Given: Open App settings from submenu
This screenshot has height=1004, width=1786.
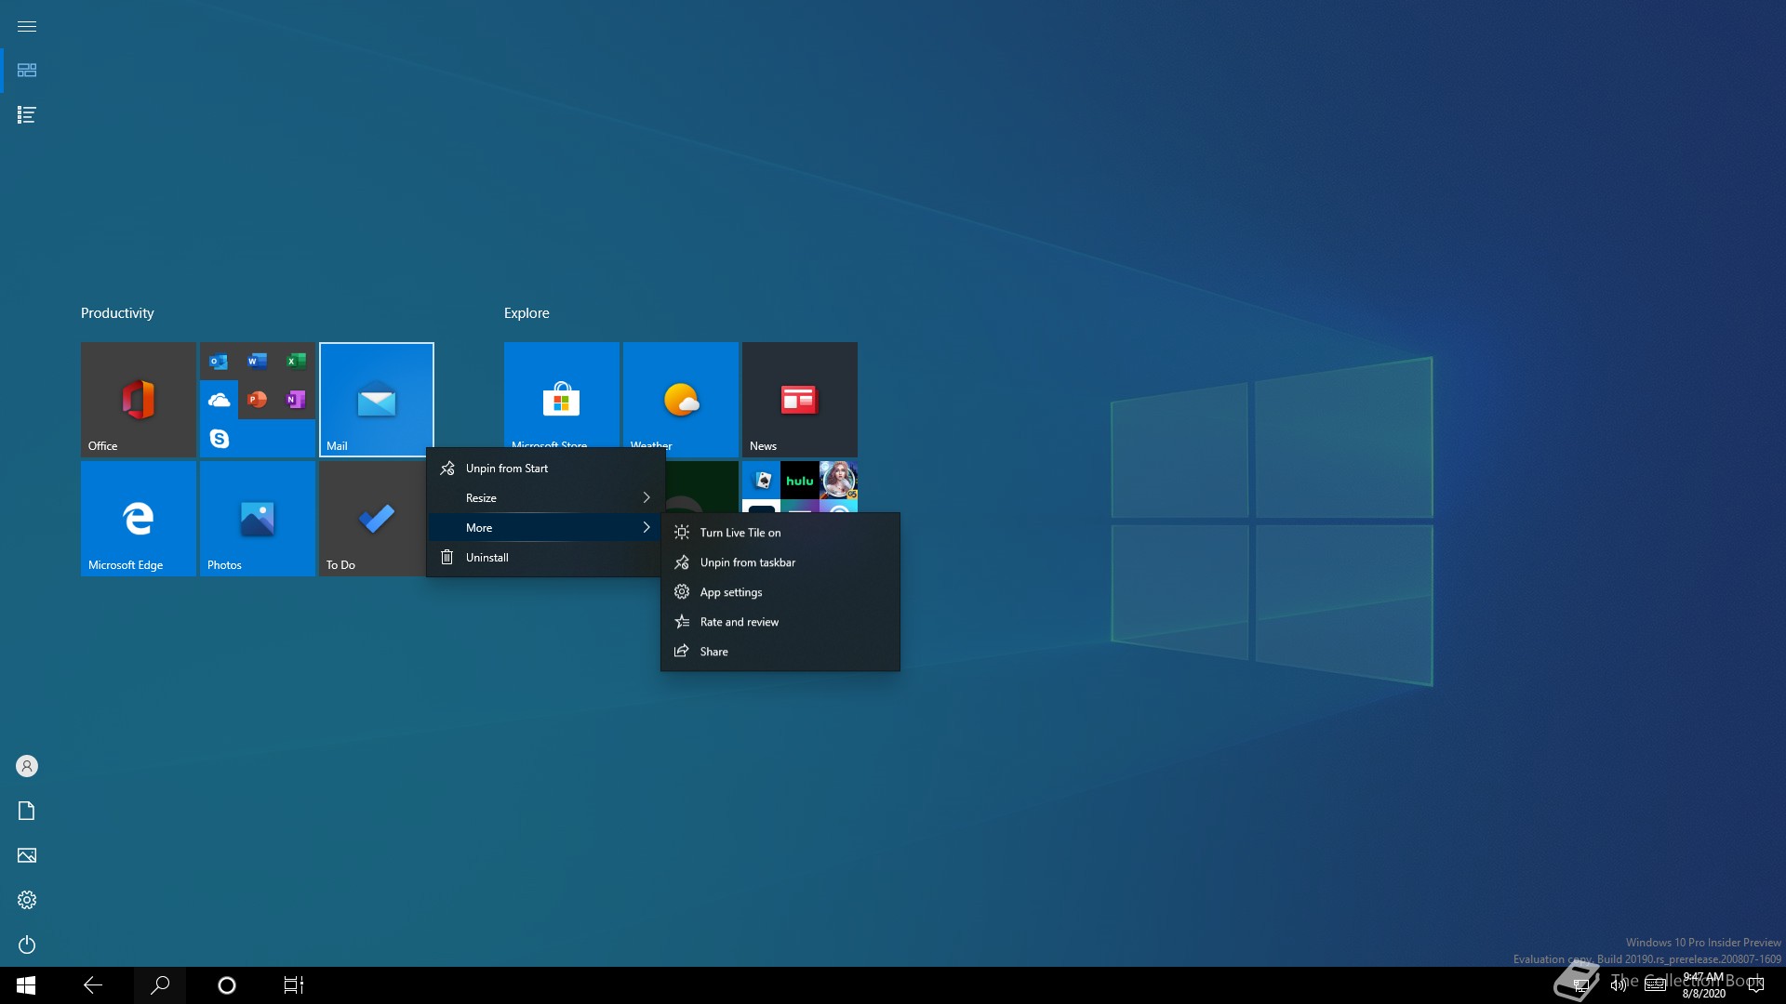Looking at the screenshot, I should tap(780, 592).
